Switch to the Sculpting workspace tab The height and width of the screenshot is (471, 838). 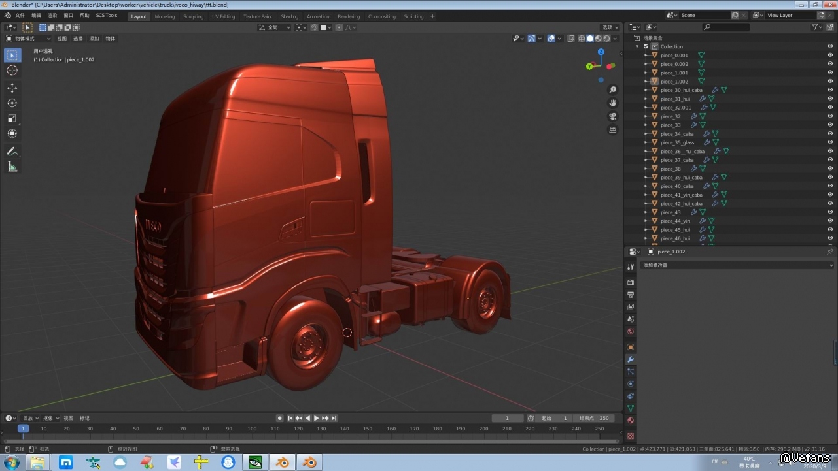tap(193, 16)
